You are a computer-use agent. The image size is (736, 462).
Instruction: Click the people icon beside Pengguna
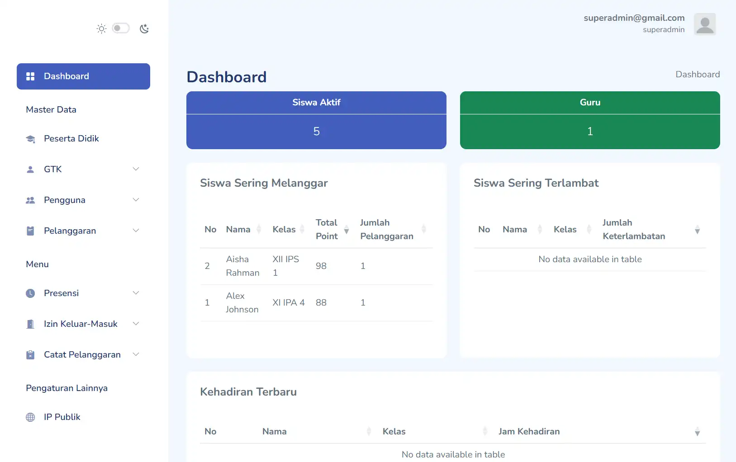(30, 200)
